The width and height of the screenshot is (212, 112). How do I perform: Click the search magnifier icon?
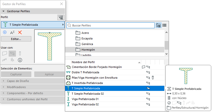(69, 25)
